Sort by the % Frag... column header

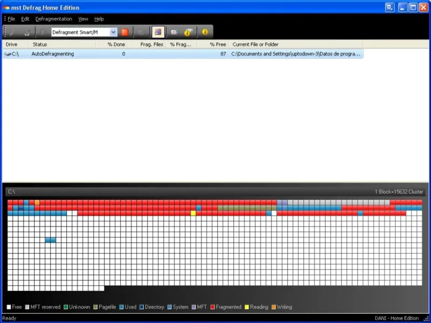pos(181,45)
